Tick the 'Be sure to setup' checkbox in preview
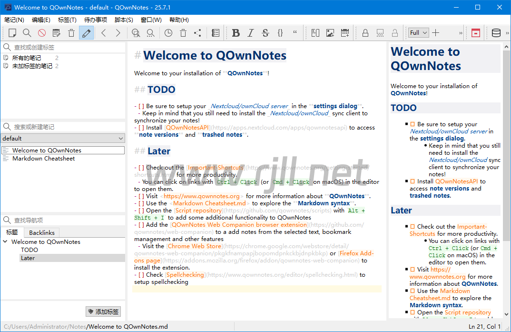The width and height of the screenshot is (511, 332). click(x=413, y=124)
